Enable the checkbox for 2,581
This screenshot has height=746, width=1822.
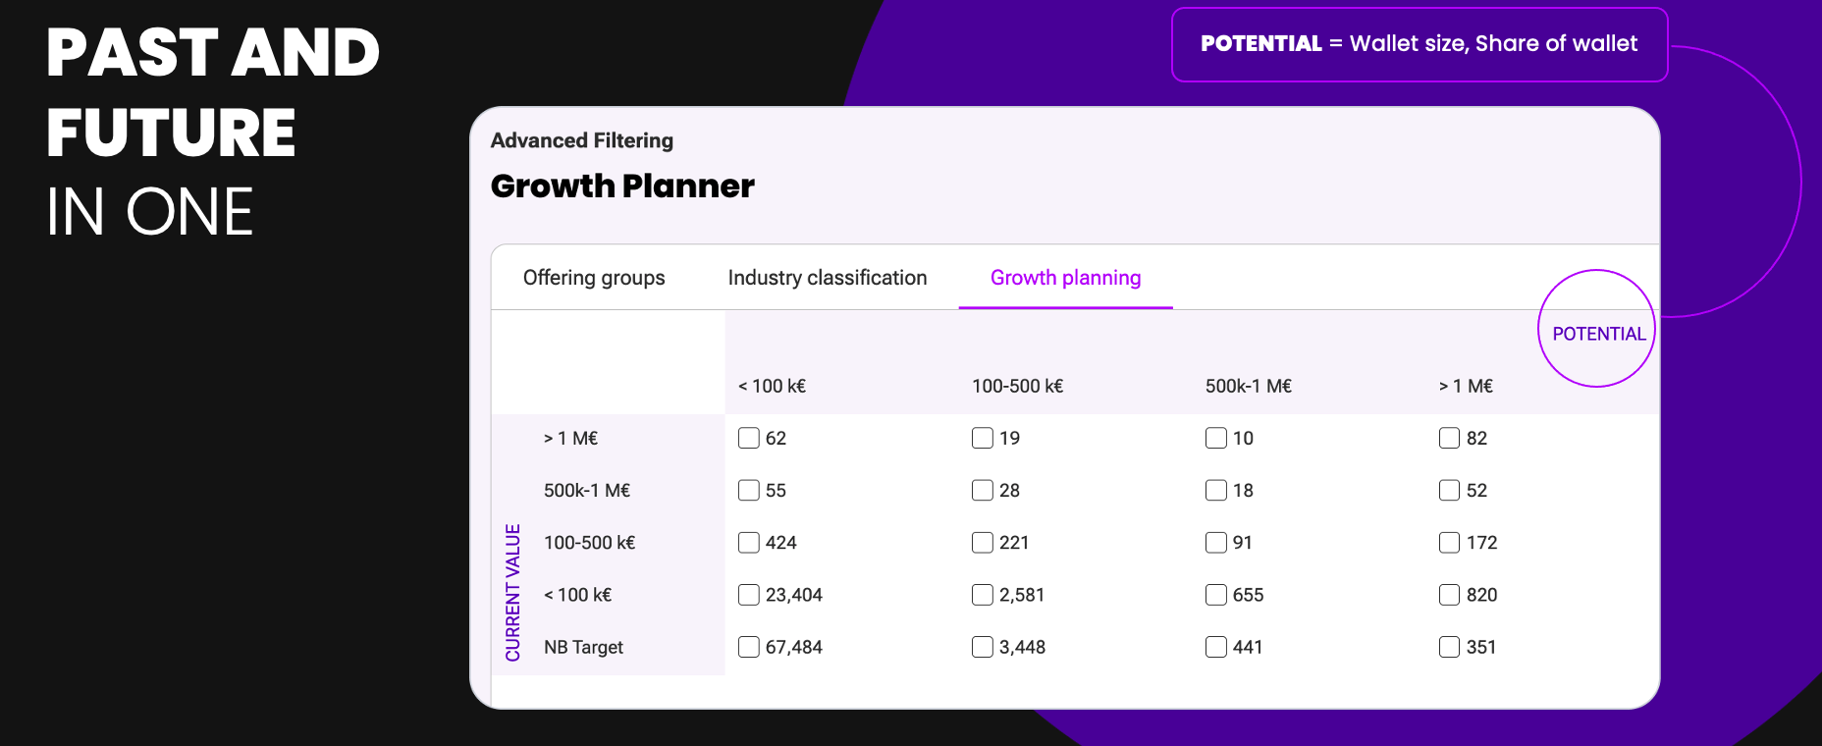983,594
